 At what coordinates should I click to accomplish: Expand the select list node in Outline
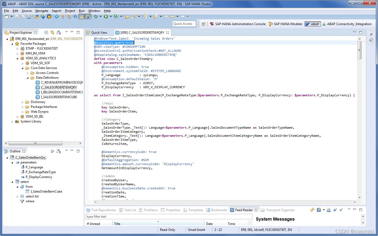(x=18, y=196)
